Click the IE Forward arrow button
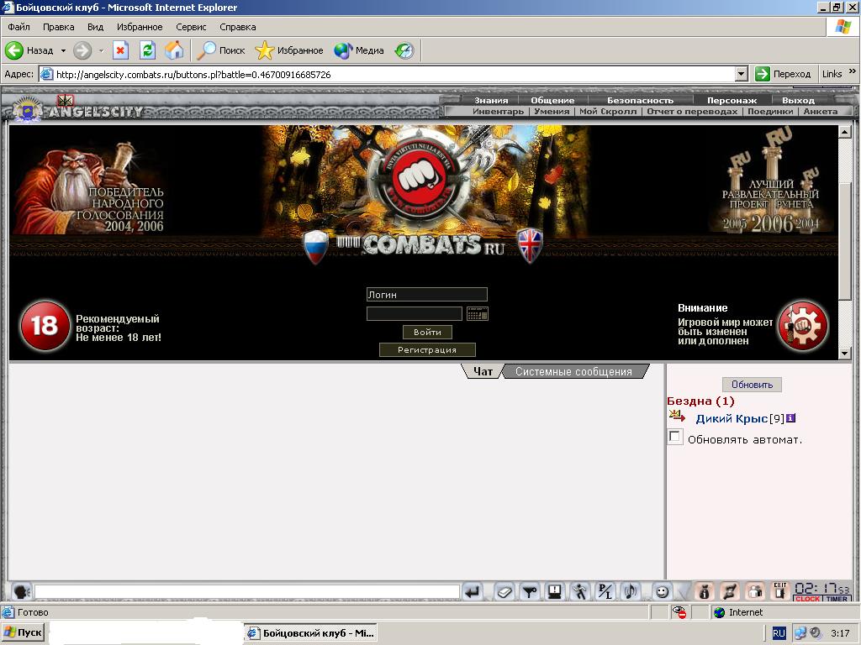This screenshot has height=645, width=861. 82,50
